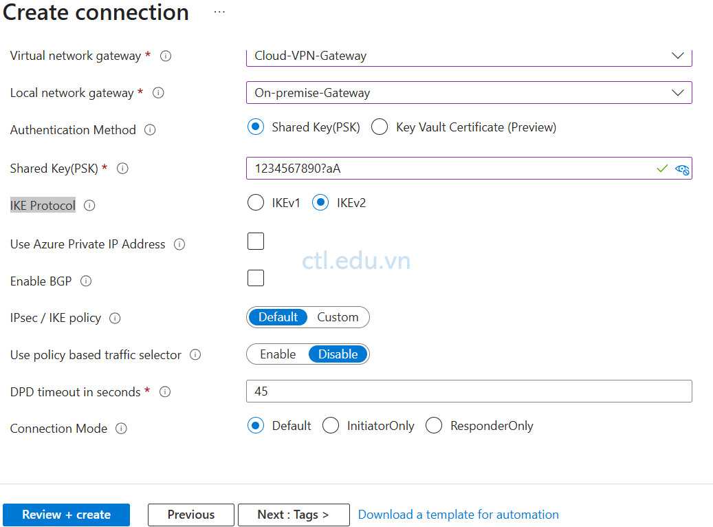
Task: Select InitiatorOnly connection mode radio button
Action: (x=331, y=425)
